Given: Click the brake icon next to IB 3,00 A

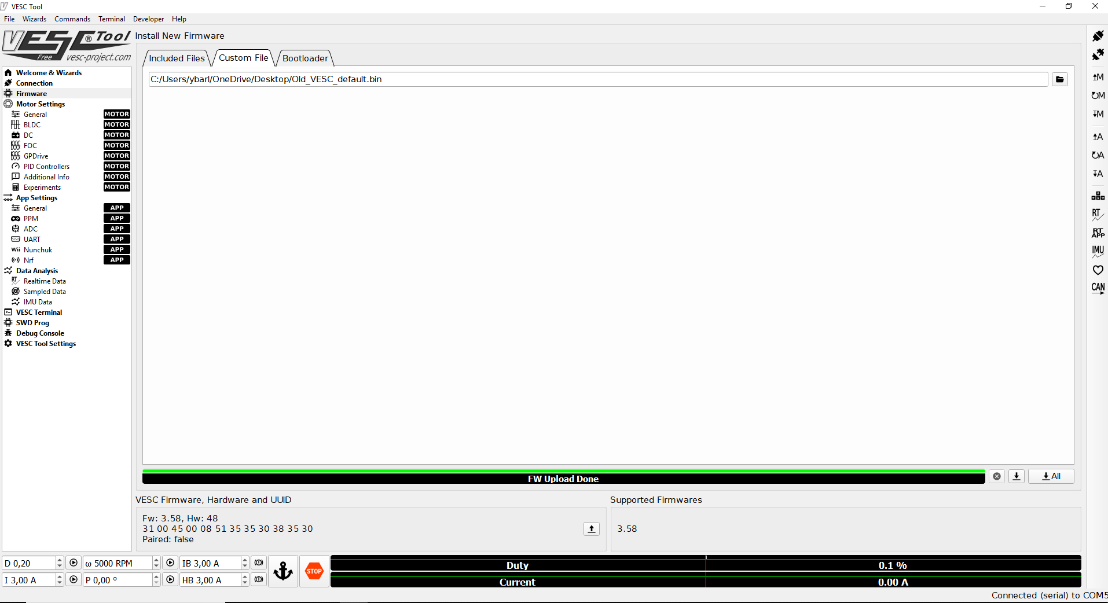Looking at the screenshot, I should tap(259, 563).
